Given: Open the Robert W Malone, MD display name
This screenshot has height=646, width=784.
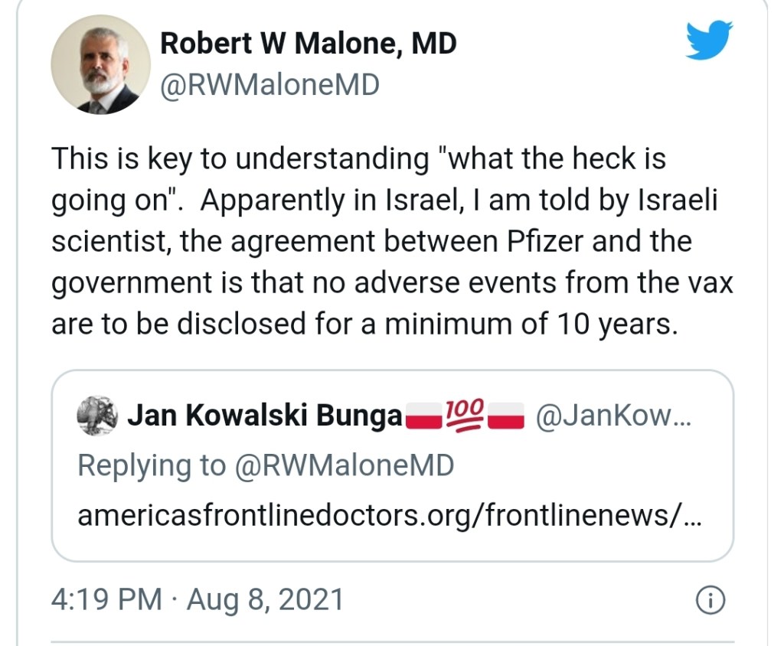Looking at the screenshot, I should click(x=308, y=44).
